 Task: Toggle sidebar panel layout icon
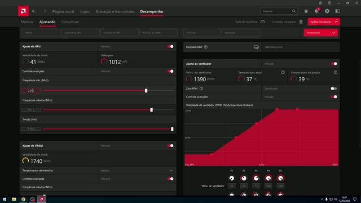pos(338,11)
